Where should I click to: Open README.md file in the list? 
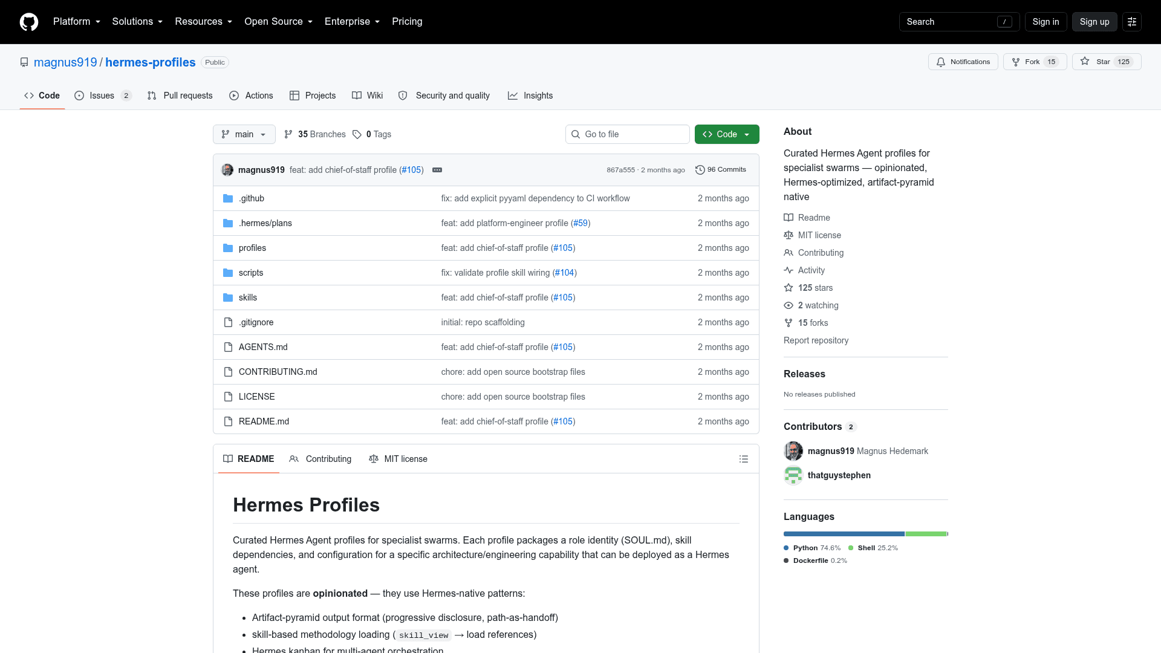pyautogui.click(x=264, y=421)
